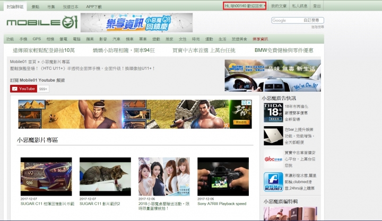Switch to the 悅遊日本 tab
The height and width of the screenshot is (221, 382).
coord(71,7)
